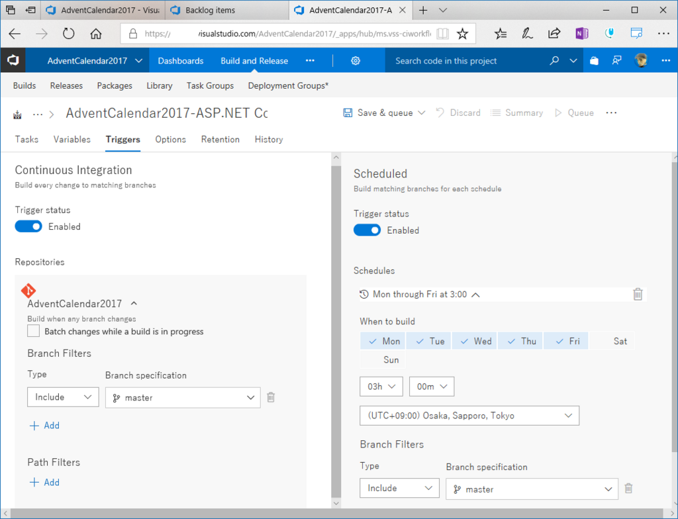The image size is (678, 519).
Task: Open the OneNote clipper extension icon
Action: coord(581,34)
